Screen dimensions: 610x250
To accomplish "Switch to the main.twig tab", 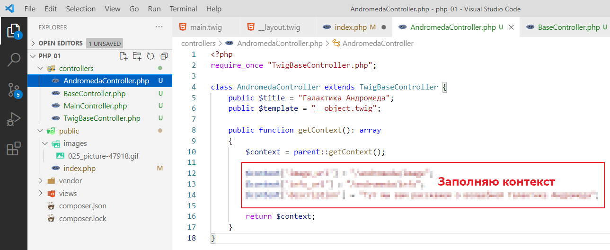I will click(205, 27).
